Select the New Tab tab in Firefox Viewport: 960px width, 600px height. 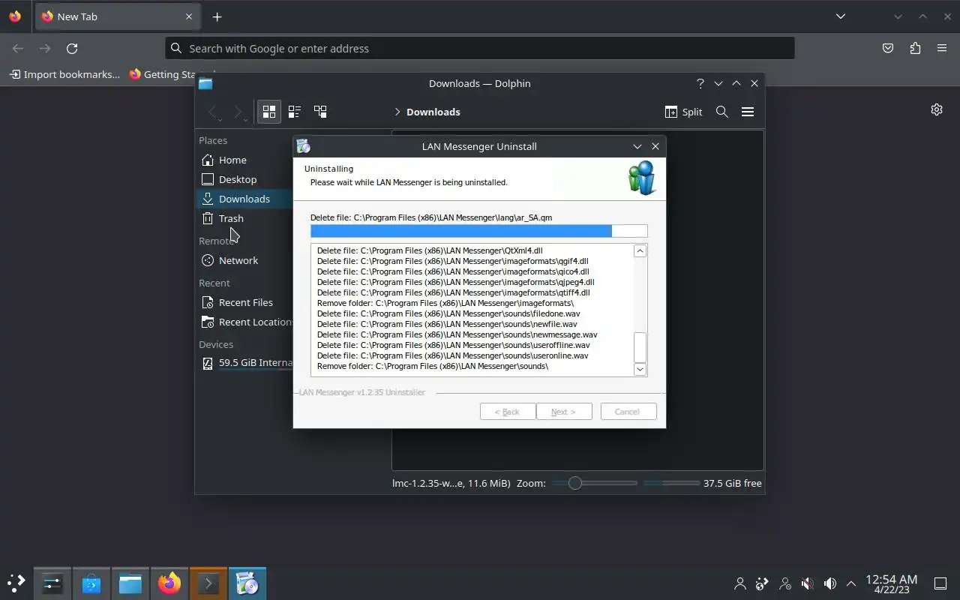pos(118,16)
